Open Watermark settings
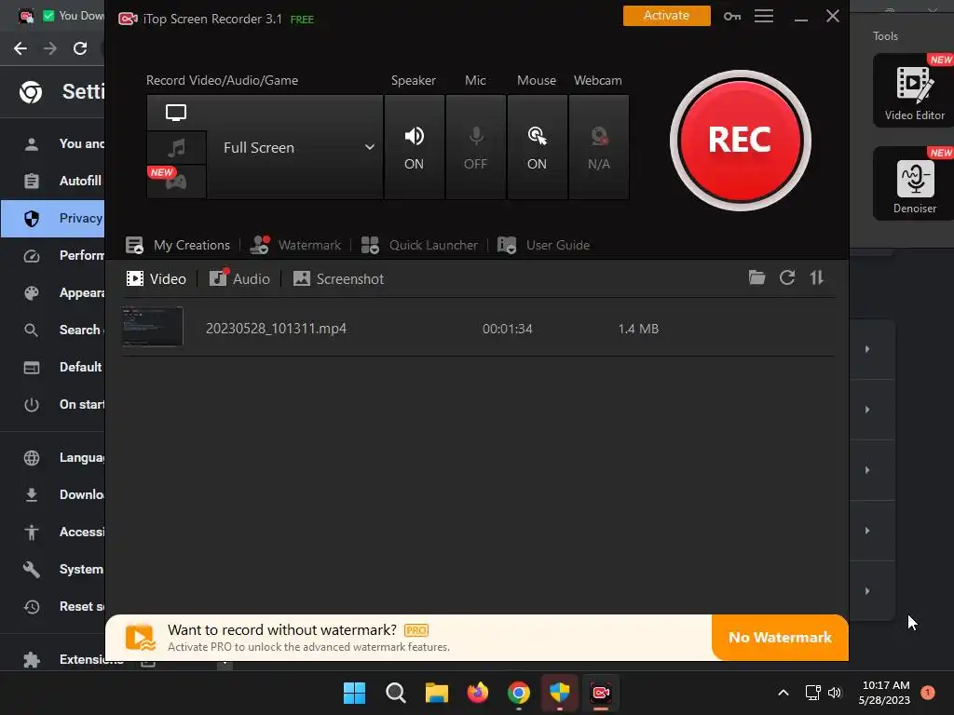Image resolution: width=954 pixels, height=715 pixels. click(x=295, y=245)
